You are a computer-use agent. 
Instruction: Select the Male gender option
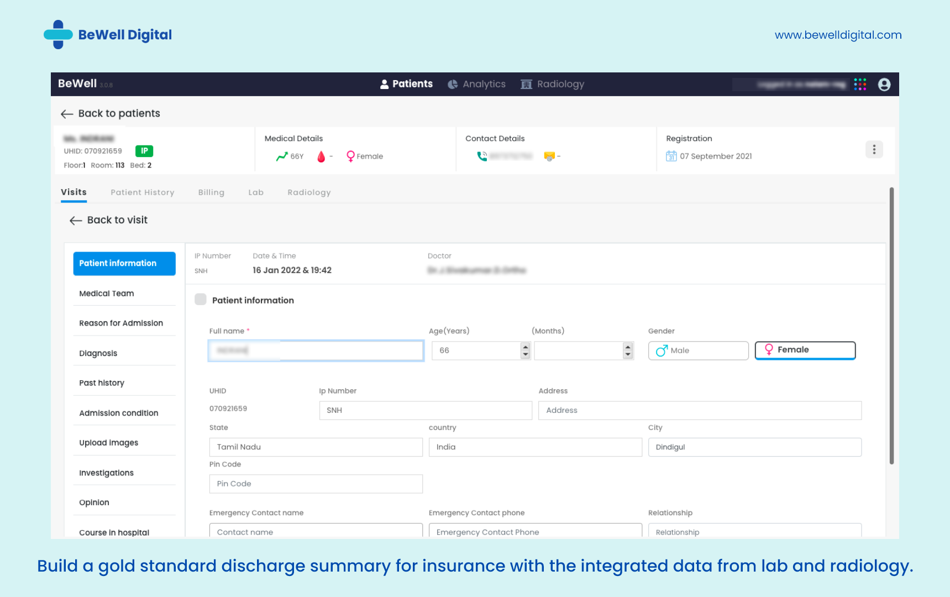[x=698, y=350]
